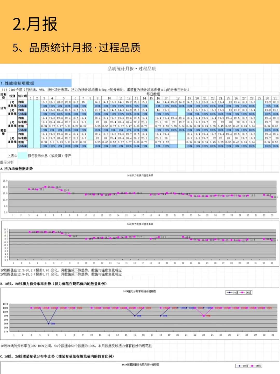Select the "2#线数值在12.9-18.6" analysis sentence
Image resolution: width=280 pixels, height=374 pixels.
point(61,274)
